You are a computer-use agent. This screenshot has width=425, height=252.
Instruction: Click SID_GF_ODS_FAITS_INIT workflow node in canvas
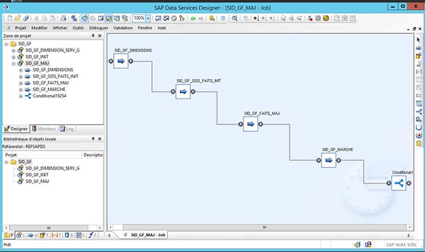click(183, 92)
